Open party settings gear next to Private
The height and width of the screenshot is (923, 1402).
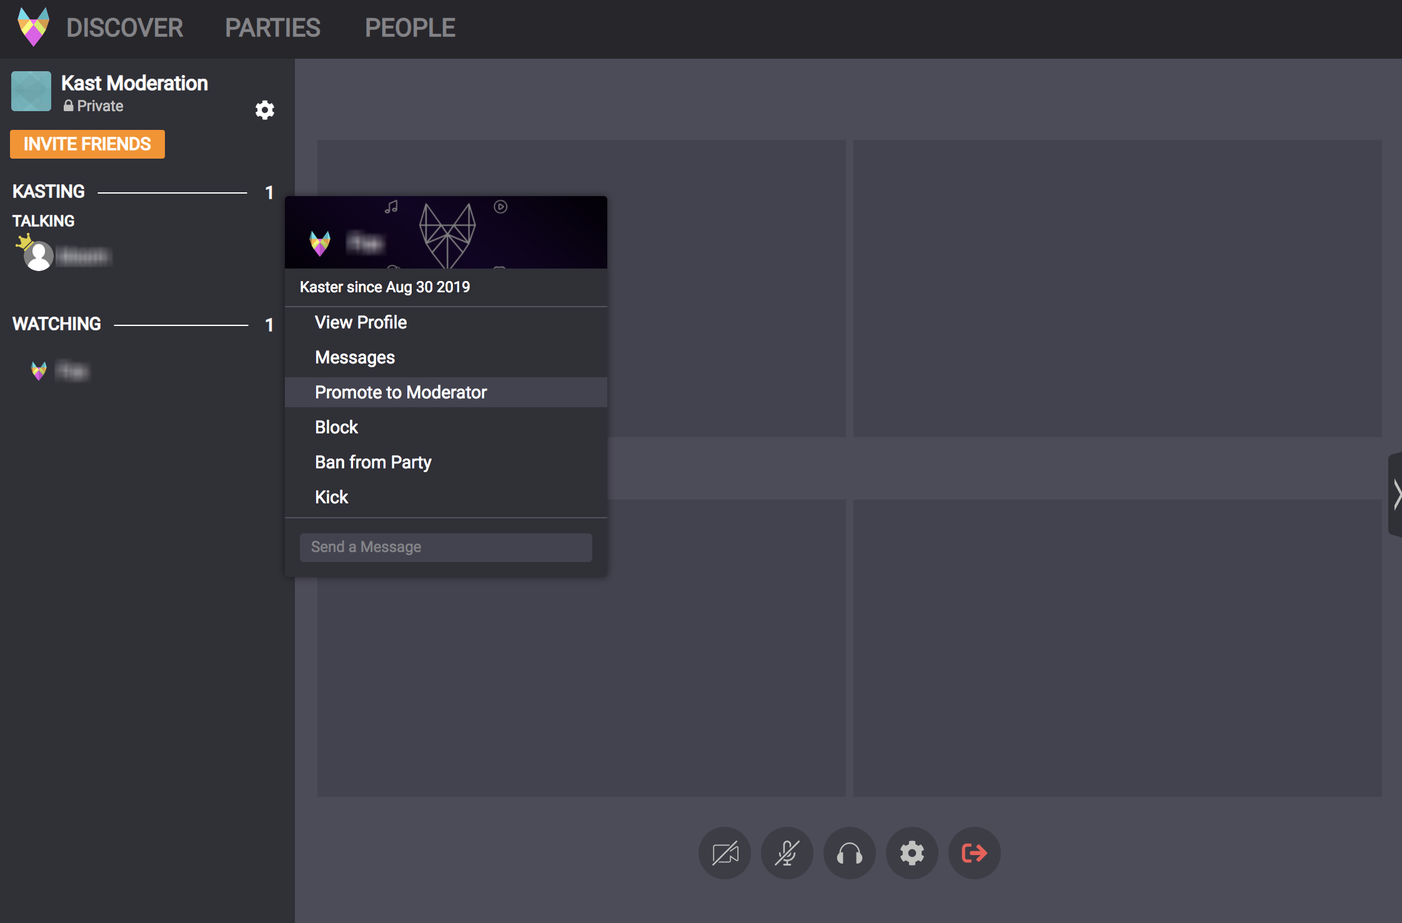coord(265,110)
